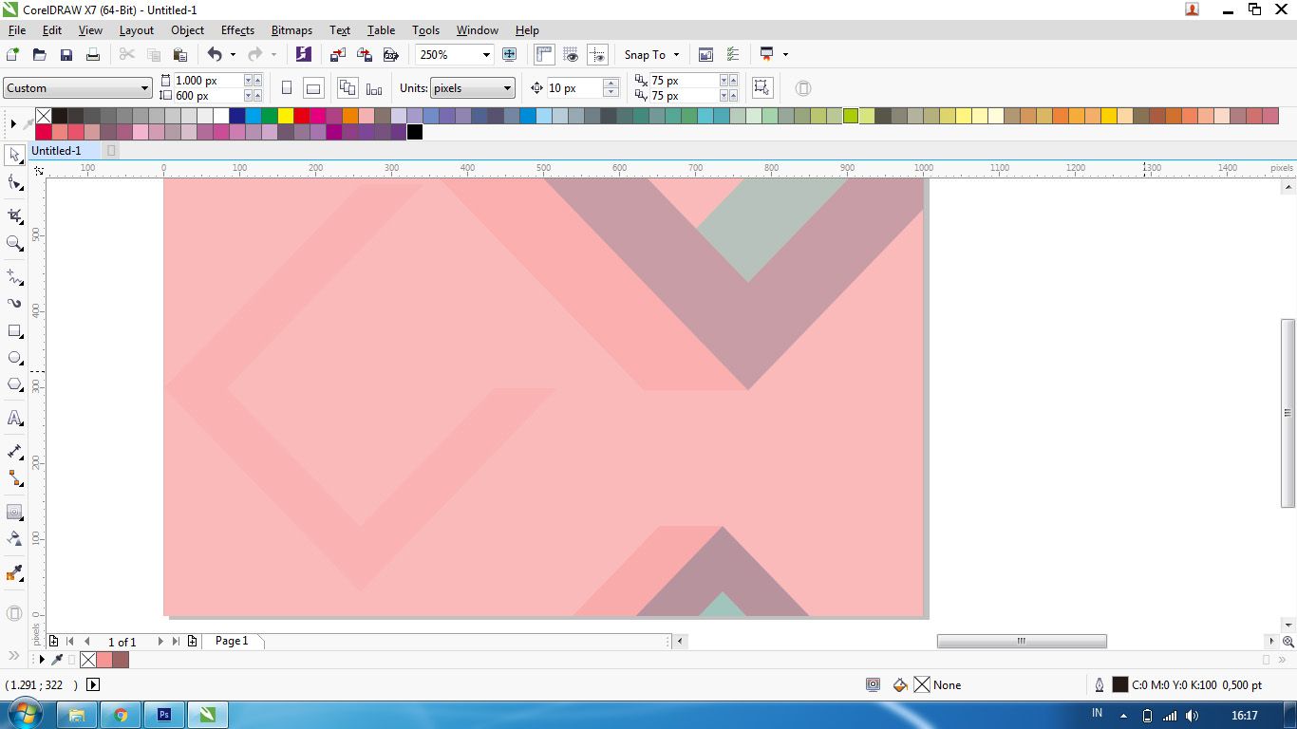Select the Connector tool
This screenshot has height=729, width=1297.
(14, 478)
